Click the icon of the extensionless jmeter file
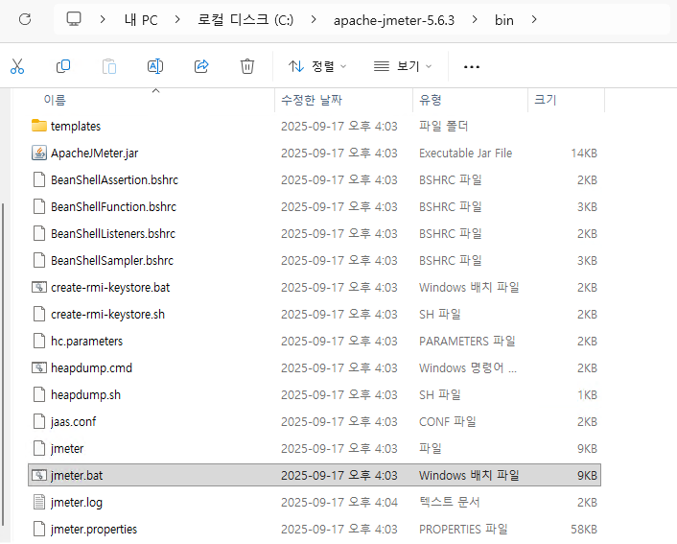The height and width of the screenshot is (544, 677). 39,448
